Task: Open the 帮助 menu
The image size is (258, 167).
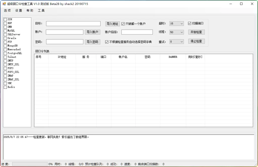Action: [x=30, y=11]
